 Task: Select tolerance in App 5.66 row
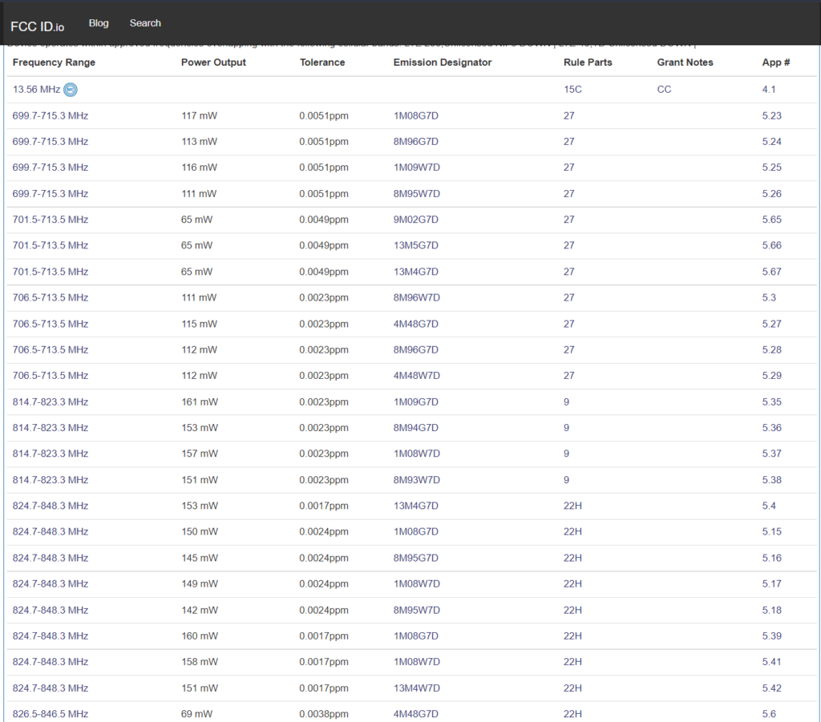(324, 245)
